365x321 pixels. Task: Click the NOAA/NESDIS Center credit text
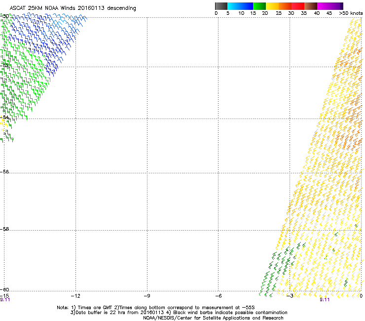[x=213, y=318]
